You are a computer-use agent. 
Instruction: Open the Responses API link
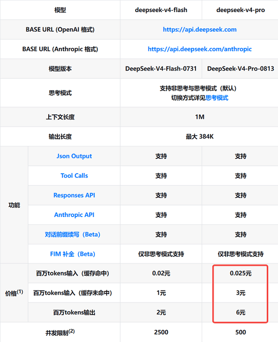(74, 195)
